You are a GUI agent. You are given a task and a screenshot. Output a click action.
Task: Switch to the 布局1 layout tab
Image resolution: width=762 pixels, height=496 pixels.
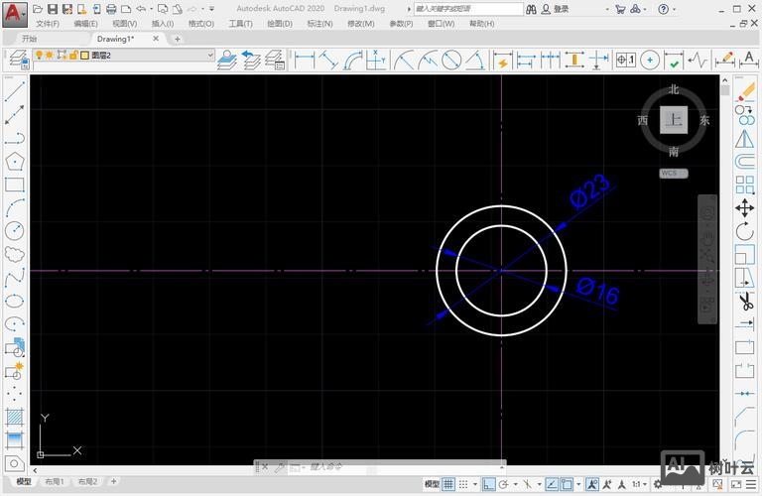click(55, 482)
